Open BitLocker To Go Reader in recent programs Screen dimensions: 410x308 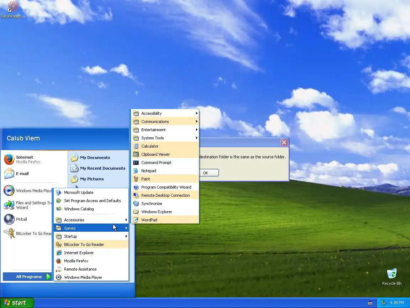tap(27, 233)
